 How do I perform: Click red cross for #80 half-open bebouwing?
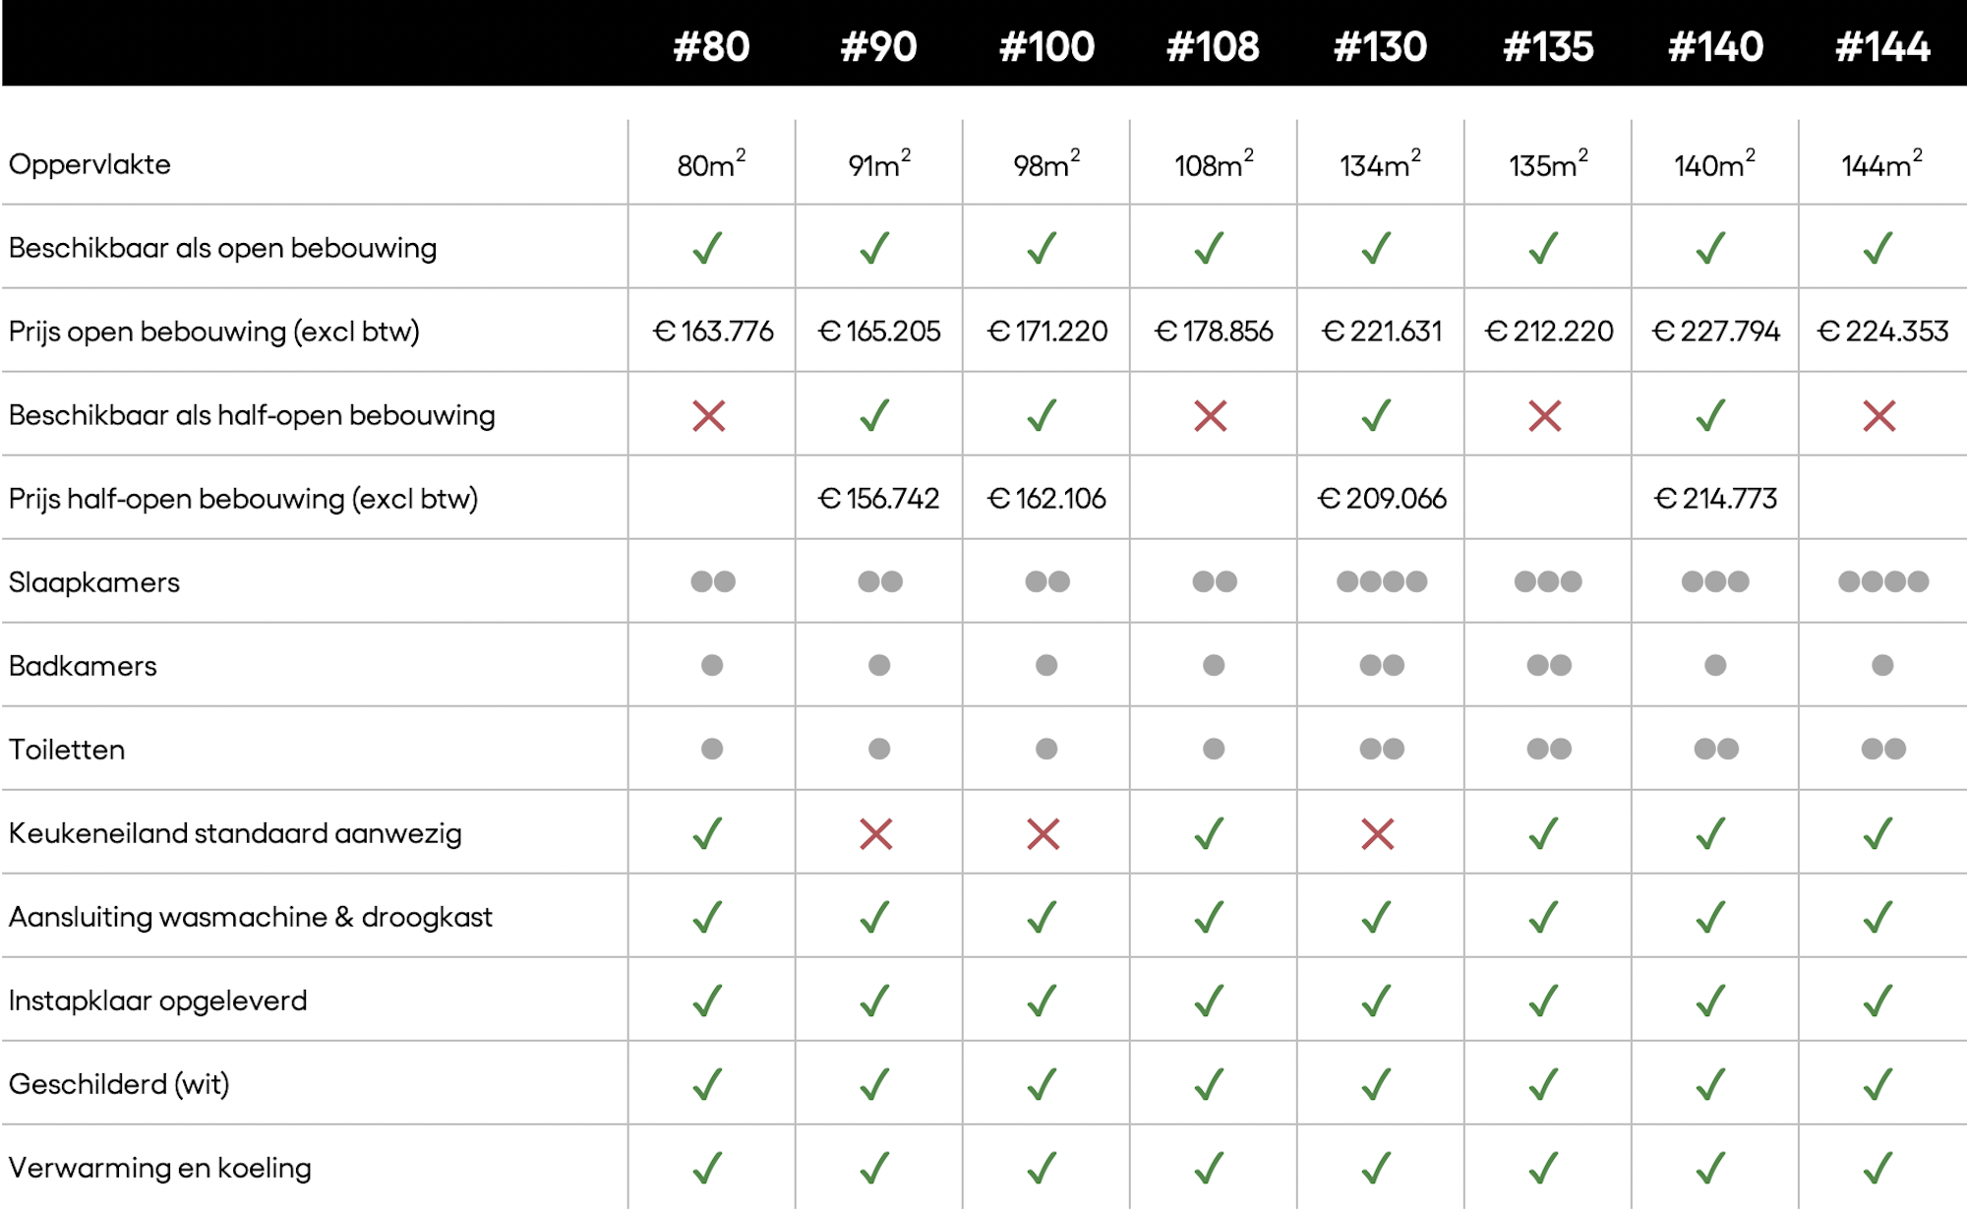(x=708, y=416)
